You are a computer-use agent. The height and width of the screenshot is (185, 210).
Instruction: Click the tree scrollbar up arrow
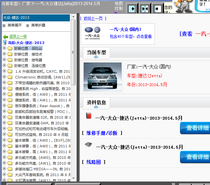tap(73, 17)
